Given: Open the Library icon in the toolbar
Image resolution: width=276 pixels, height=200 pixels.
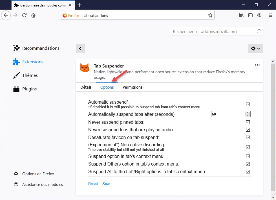Looking at the screenshot, I should [x=241, y=15].
